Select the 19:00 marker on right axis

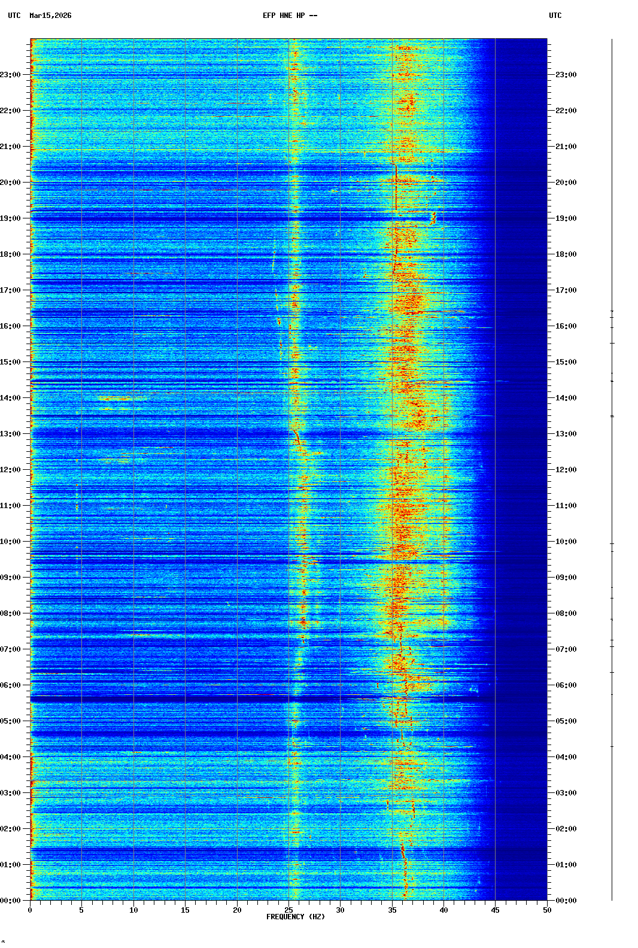566,218
